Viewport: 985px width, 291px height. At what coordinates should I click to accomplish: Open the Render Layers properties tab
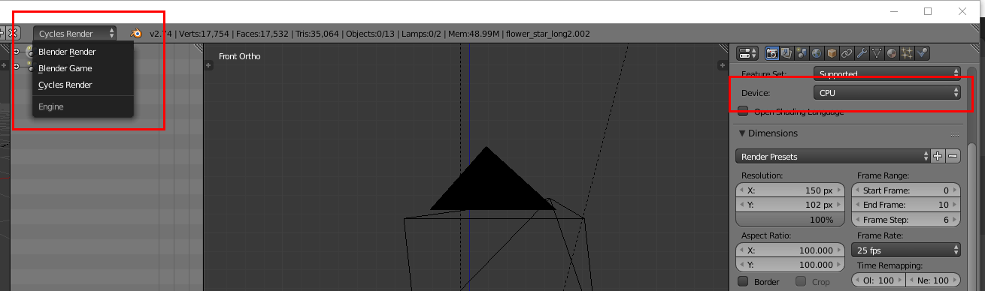(786, 53)
